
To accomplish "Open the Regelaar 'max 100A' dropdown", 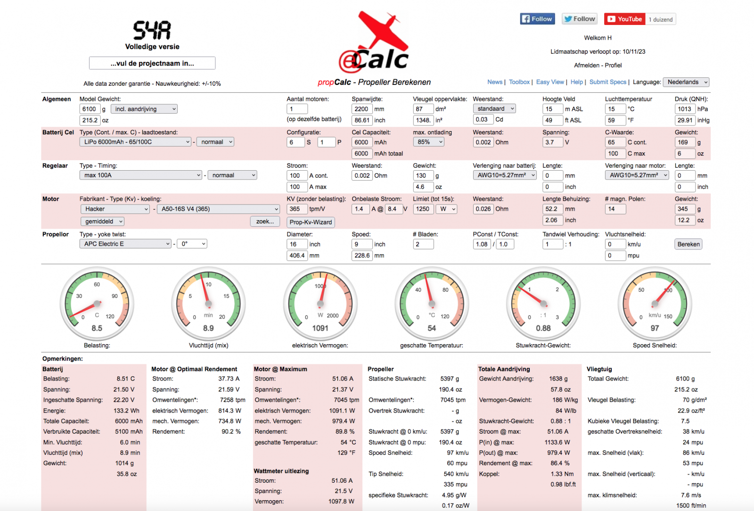I will pyautogui.click(x=141, y=175).
